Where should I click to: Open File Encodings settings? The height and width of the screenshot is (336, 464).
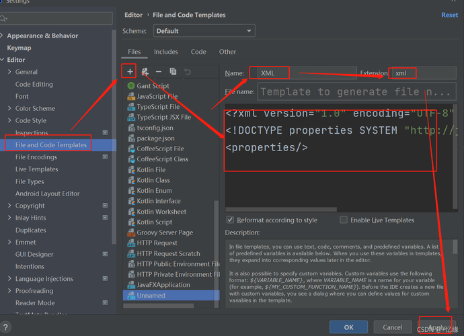coord(36,157)
